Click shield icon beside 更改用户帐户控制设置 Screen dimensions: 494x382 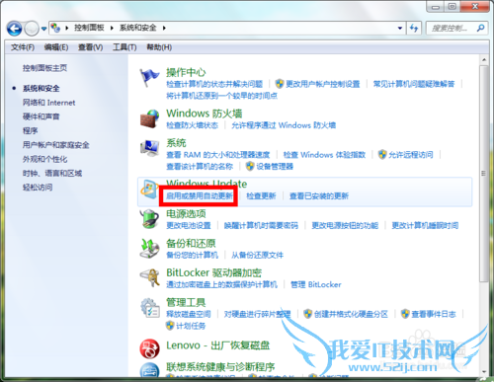280,84
